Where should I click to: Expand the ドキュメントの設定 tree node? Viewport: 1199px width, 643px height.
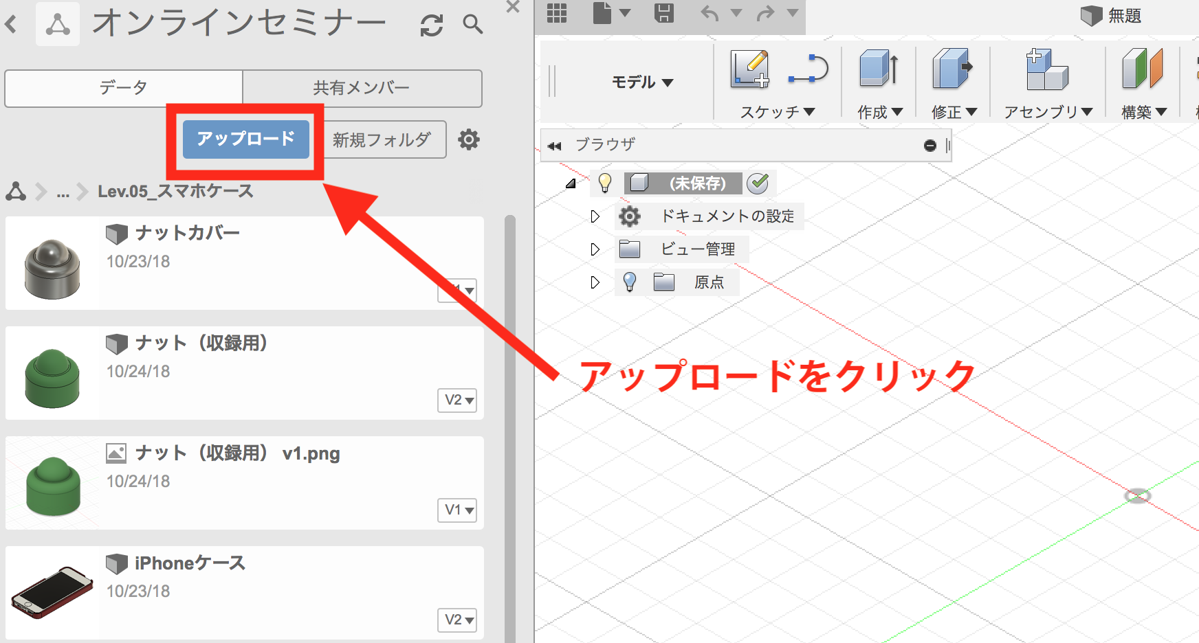pos(595,216)
